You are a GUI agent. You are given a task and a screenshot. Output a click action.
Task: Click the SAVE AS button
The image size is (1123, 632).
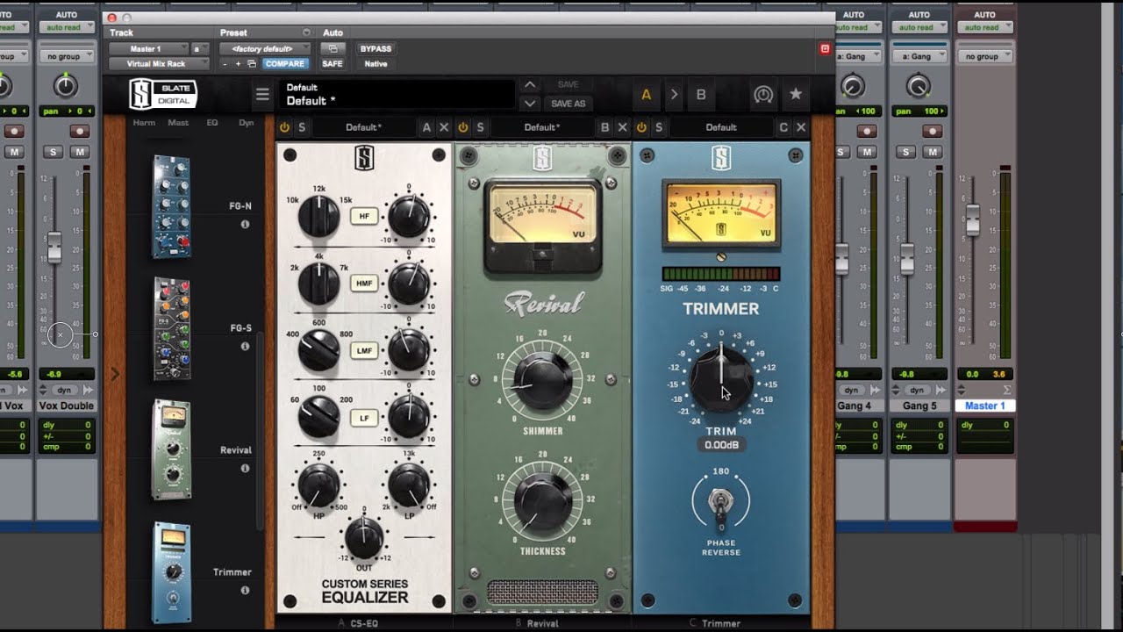569,104
